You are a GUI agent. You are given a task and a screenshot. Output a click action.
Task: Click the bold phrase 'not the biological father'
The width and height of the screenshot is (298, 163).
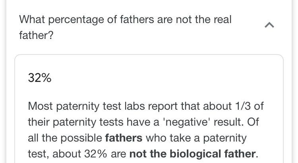click(192, 154)
